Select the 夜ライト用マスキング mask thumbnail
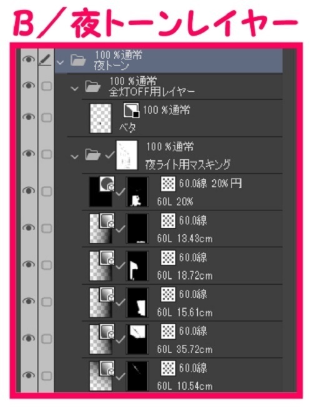The height and width of the screenshot is (411, 312). (x=127, y=155)
